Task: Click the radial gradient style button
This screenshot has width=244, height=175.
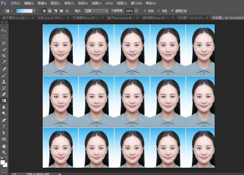Action: point(50,11)
